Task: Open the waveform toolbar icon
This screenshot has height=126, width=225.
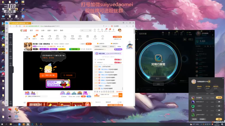Action: (42, 37)
